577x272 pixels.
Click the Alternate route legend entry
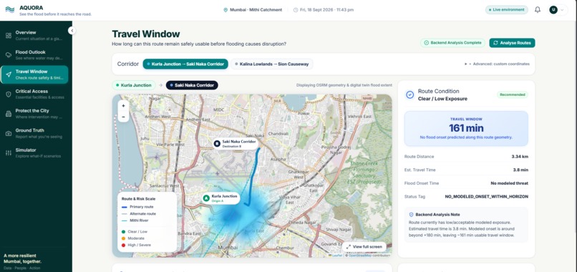pyautogui.click(x=139, y=213)
